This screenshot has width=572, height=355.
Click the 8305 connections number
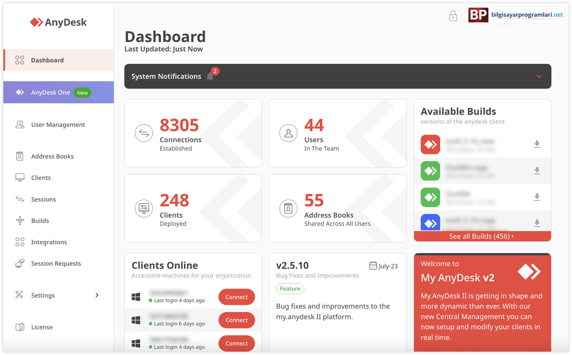pyautogui.click(x=179, y=125)
